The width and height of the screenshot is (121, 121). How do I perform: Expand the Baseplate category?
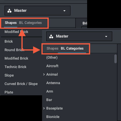pyautogui.click(x=44, y=108)
